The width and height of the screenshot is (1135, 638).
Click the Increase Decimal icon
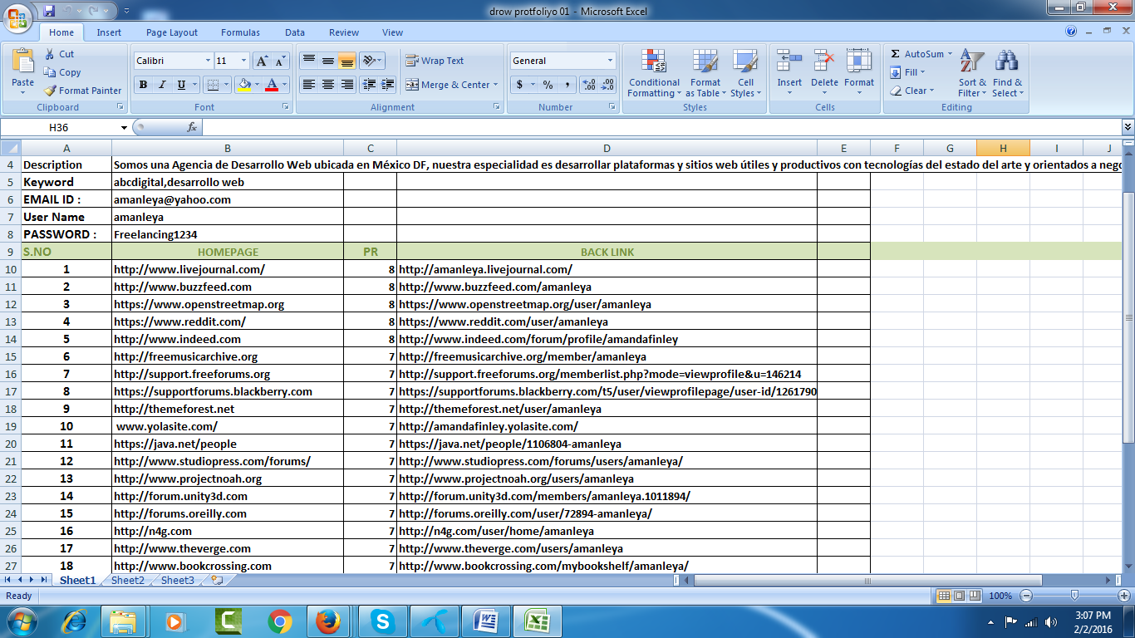coord(589,85)
